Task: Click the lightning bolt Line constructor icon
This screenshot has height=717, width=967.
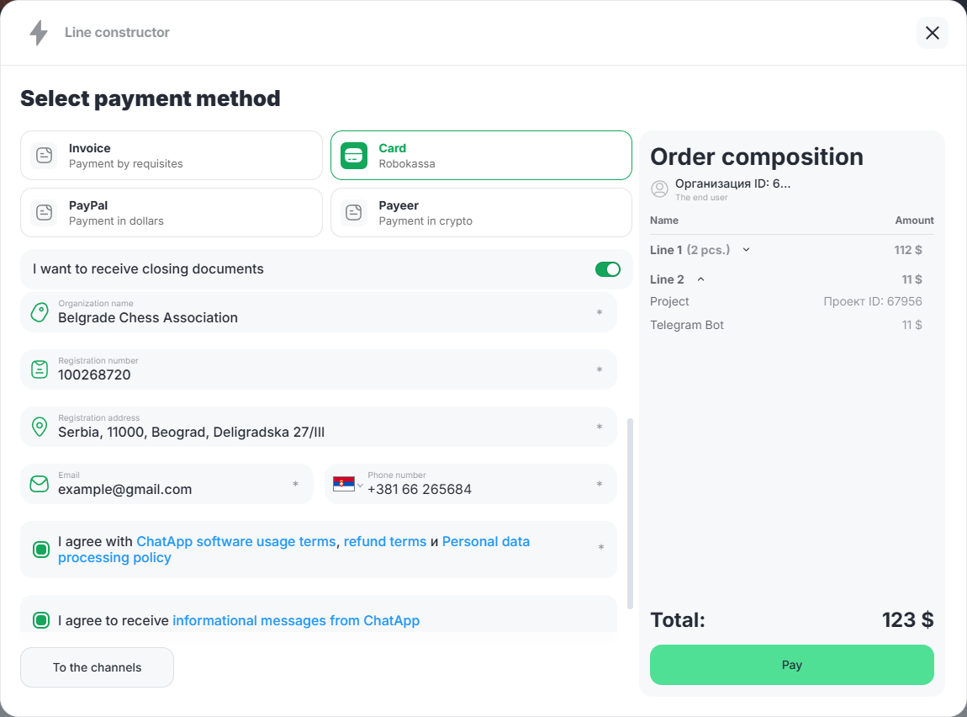Action: (x=39, y=33)
